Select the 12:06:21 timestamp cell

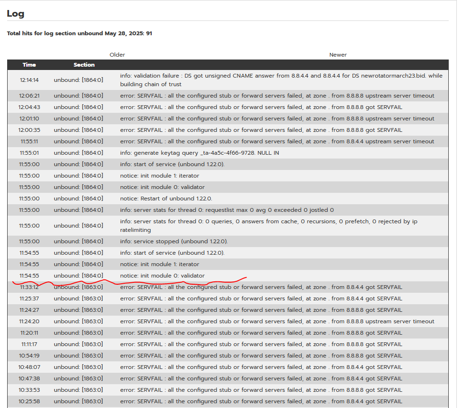29,96
